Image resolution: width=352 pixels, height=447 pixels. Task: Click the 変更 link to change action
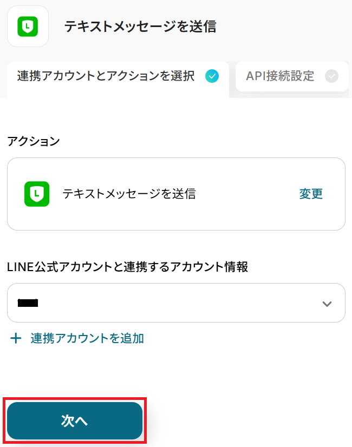point(311,194)
